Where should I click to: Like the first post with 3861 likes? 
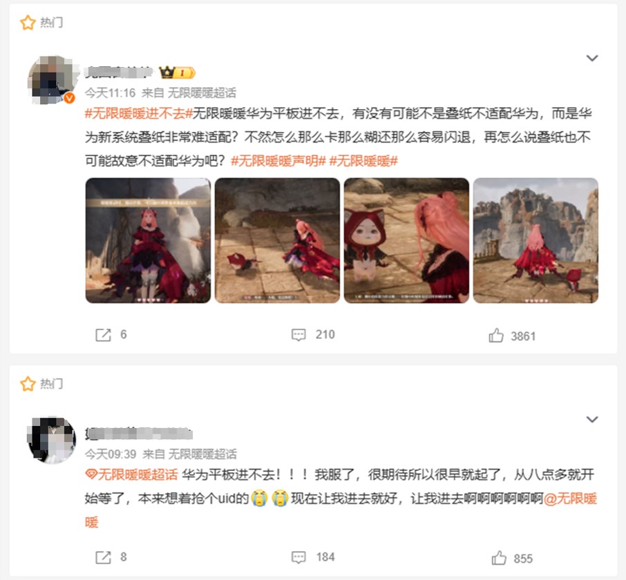(496, 336)
